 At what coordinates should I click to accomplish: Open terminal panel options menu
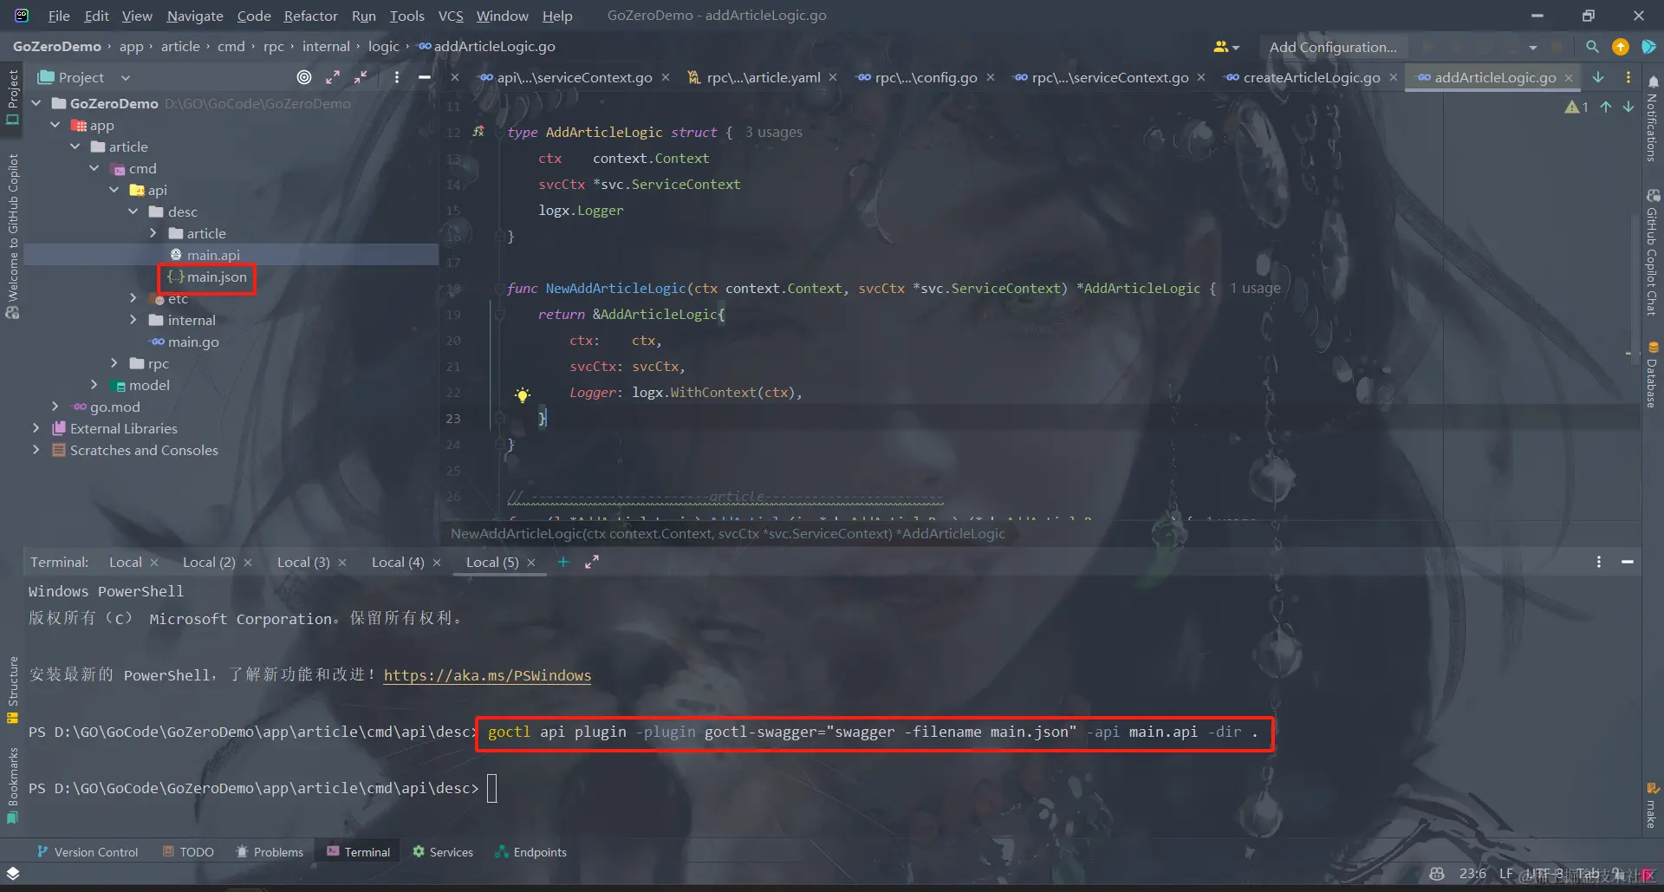point(1598,562)
